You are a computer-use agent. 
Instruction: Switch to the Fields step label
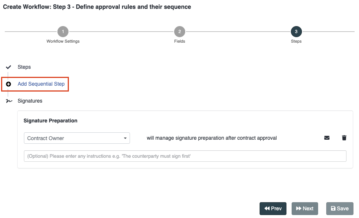[180, 41]
